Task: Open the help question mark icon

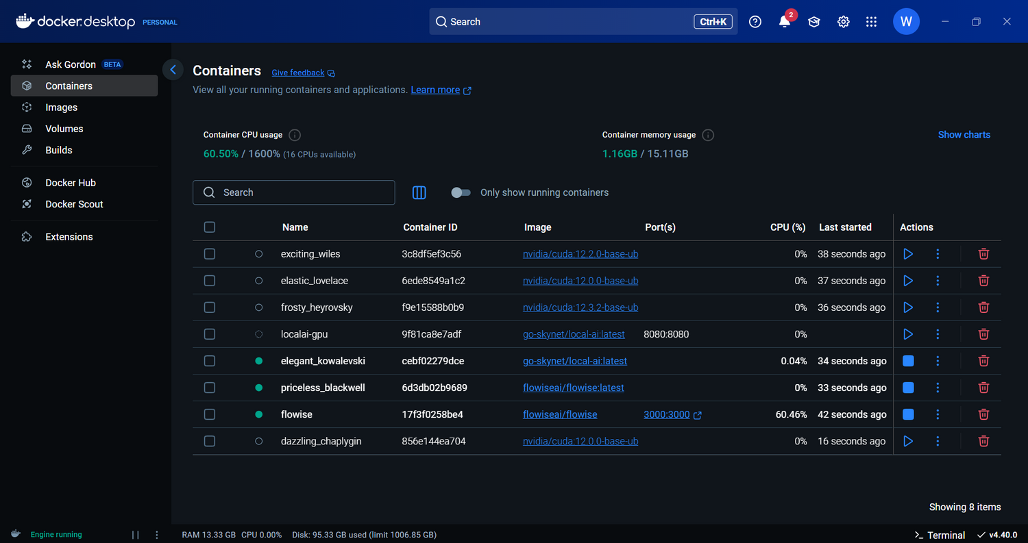Action: click(x=755, y=22)
